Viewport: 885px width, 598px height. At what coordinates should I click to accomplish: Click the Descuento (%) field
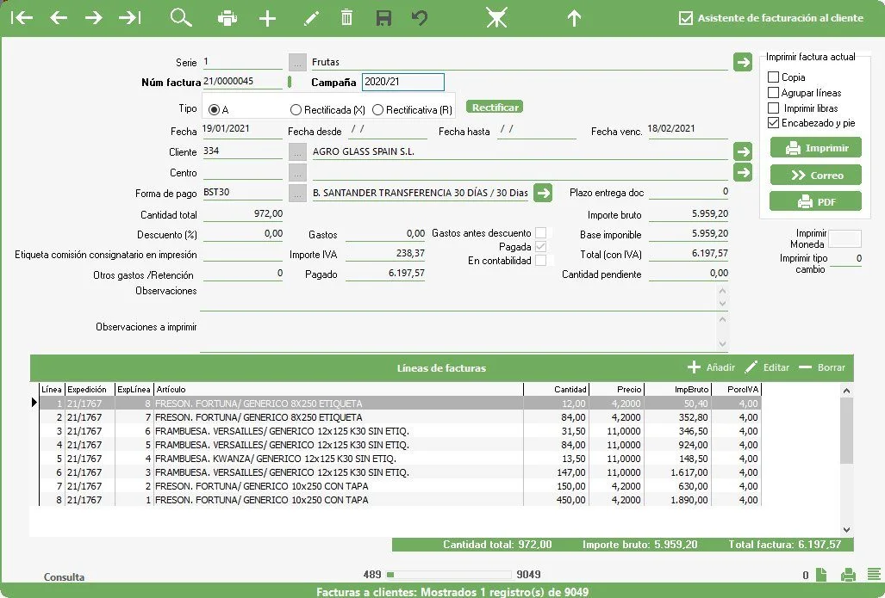click(242, 234)
